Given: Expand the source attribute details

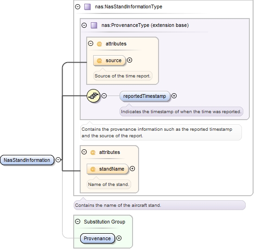Looking at the screenshot, I should pyautogui.click(x=129, y=60).
